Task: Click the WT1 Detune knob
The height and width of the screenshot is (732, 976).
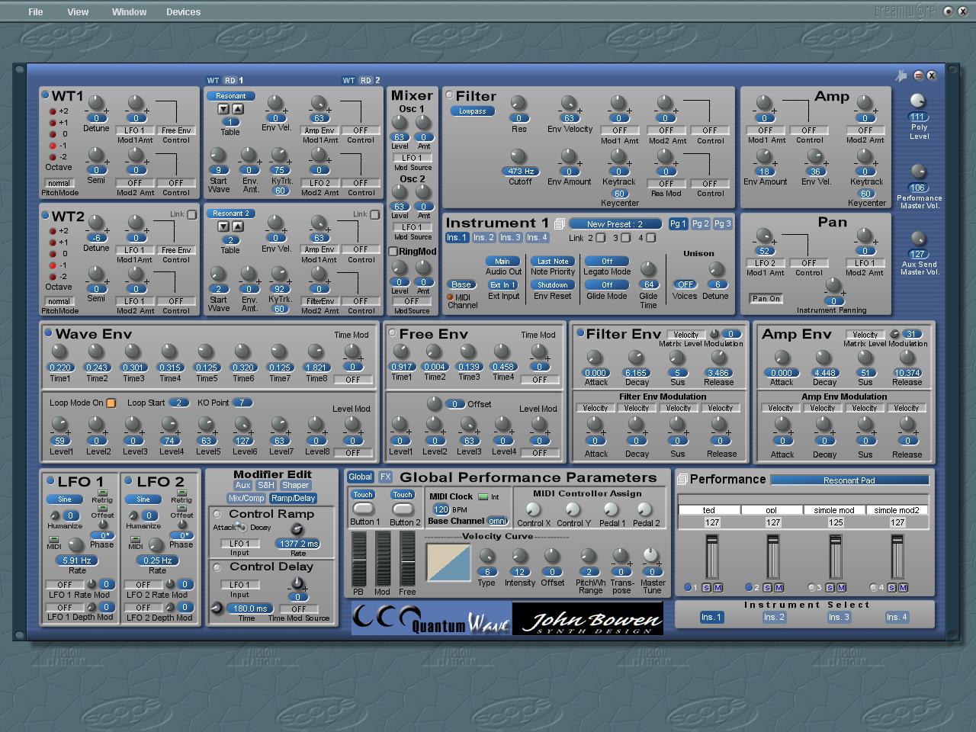Action: (96, 103)
